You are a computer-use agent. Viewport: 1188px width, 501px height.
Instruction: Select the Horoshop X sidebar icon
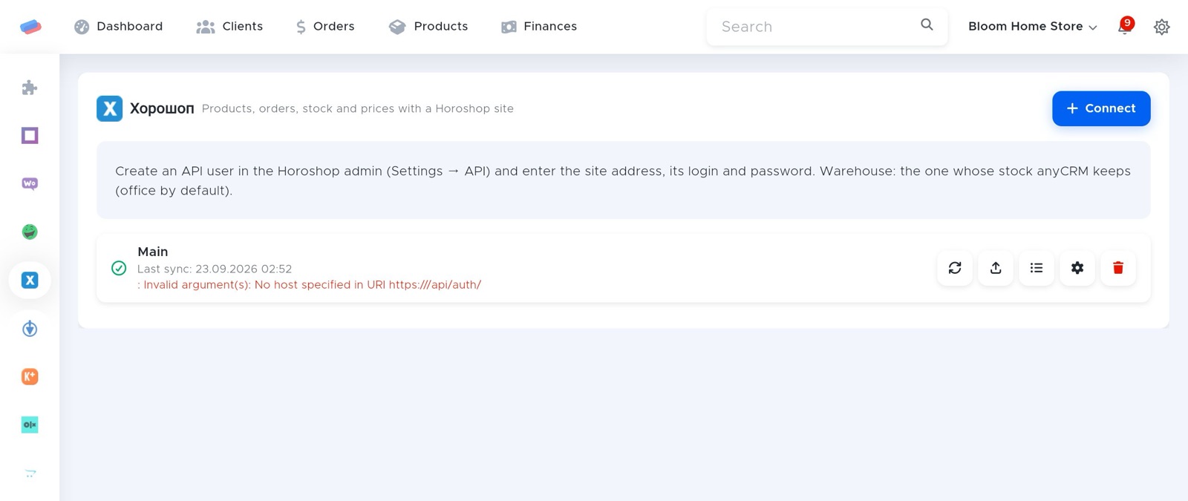click(x=30, y=280)
